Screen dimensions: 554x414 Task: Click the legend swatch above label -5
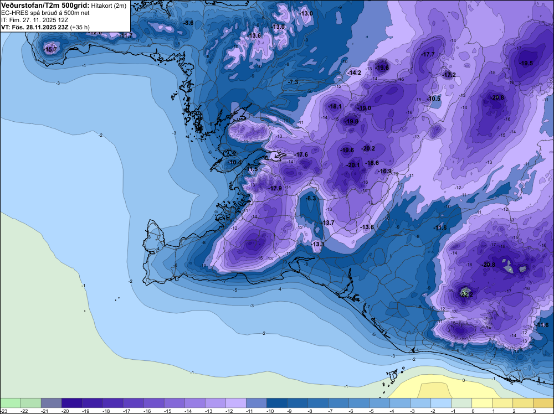[x=379, y=403]
